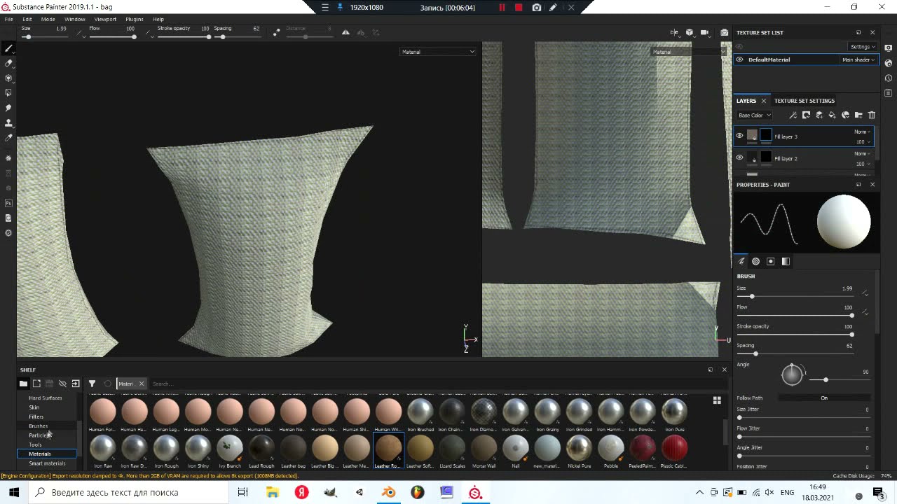This screenshot has height=504, width=897.
Task: Open the Alpha properties tab icon
Action: [x=755, y=261]
